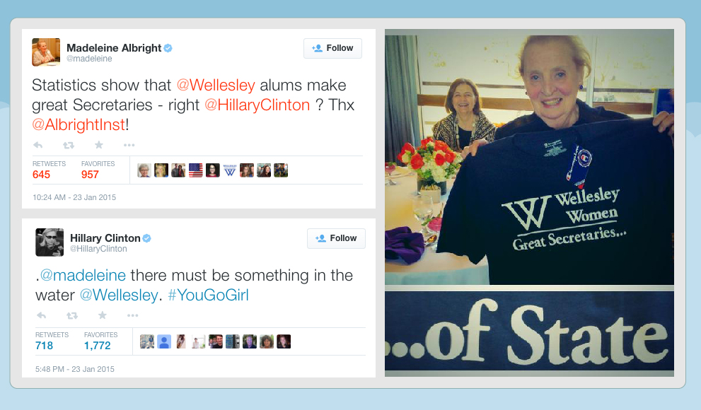This screenshot has height=410, width=701.
Task: Follow Hillary Clinton
Action: (336, 238)
